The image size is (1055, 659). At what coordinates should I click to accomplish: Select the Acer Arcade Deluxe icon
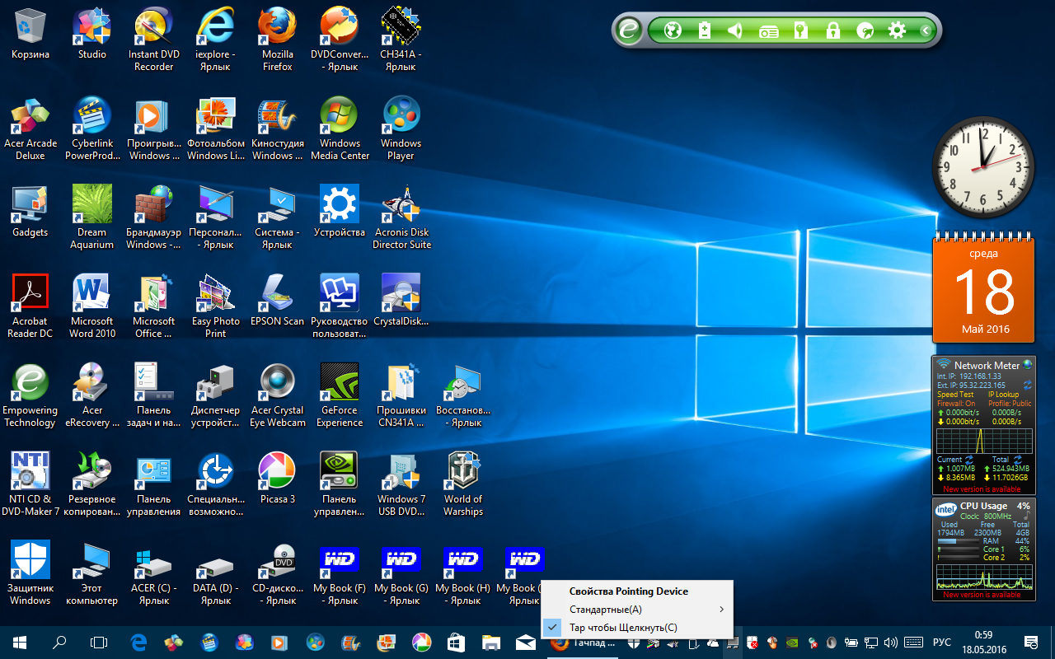point(30,129)
